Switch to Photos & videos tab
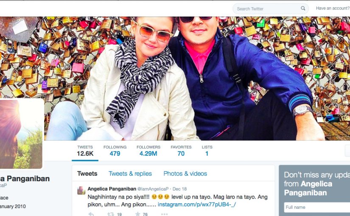Image resolution: width=350 pixels, height=216 pixels. pos(185,174)
